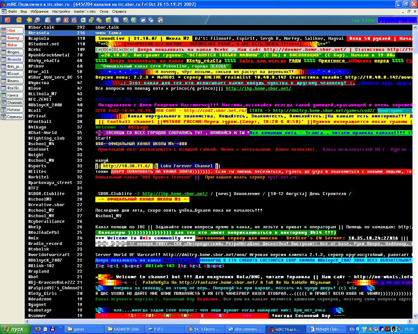Select the #sports channel row
418x334 pixels.
point(219,166)
